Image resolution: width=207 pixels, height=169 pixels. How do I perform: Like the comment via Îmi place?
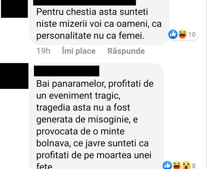pyautogui.click(x=79, y=51)
